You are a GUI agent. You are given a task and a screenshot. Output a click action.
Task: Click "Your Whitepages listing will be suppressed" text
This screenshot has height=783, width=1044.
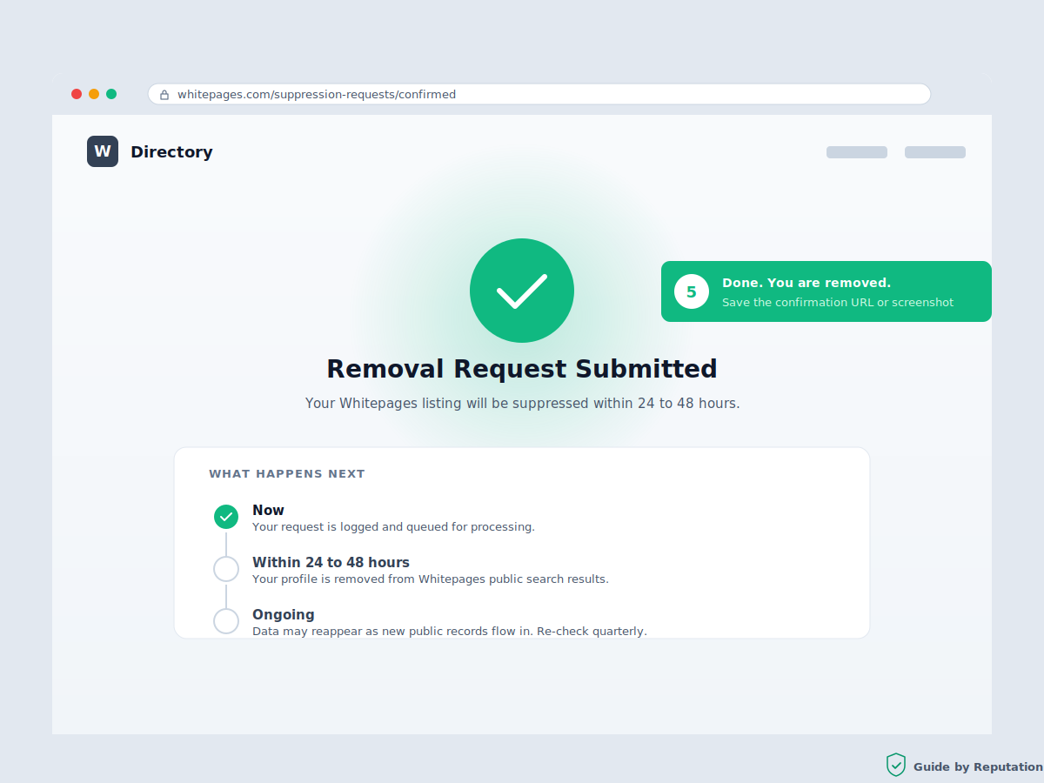tap(522, 404)
